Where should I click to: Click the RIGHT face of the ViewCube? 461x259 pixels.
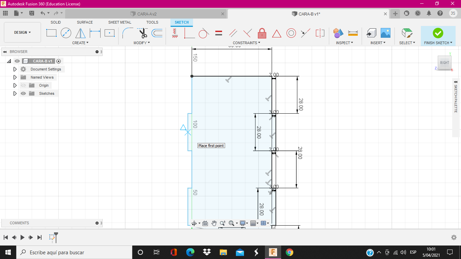(x=444, y=62)
